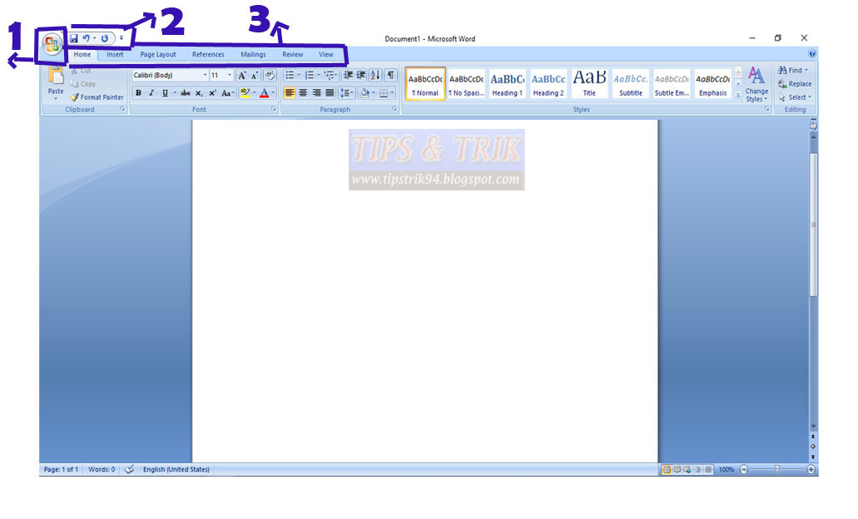This screenshot has height=519, width=858.
Task: Open the text highlight color dropdown
Action: pyautogui.click(x=254, y=92)
